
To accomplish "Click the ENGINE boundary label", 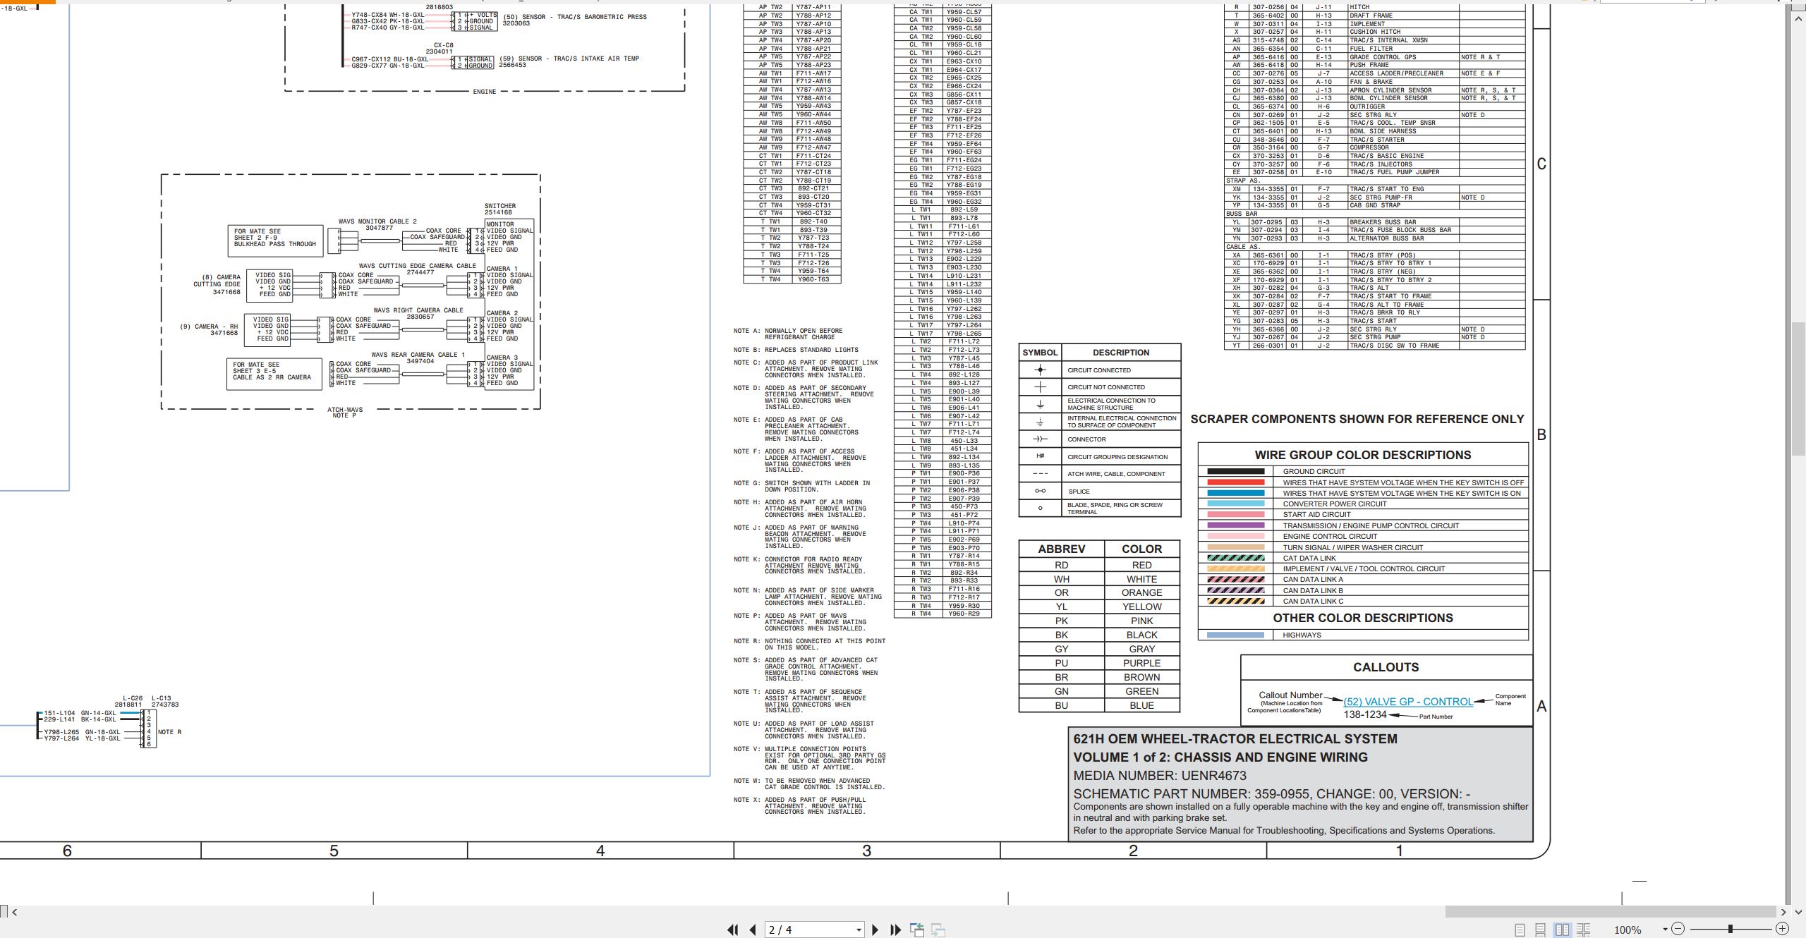I will click(x=485, y=92).
